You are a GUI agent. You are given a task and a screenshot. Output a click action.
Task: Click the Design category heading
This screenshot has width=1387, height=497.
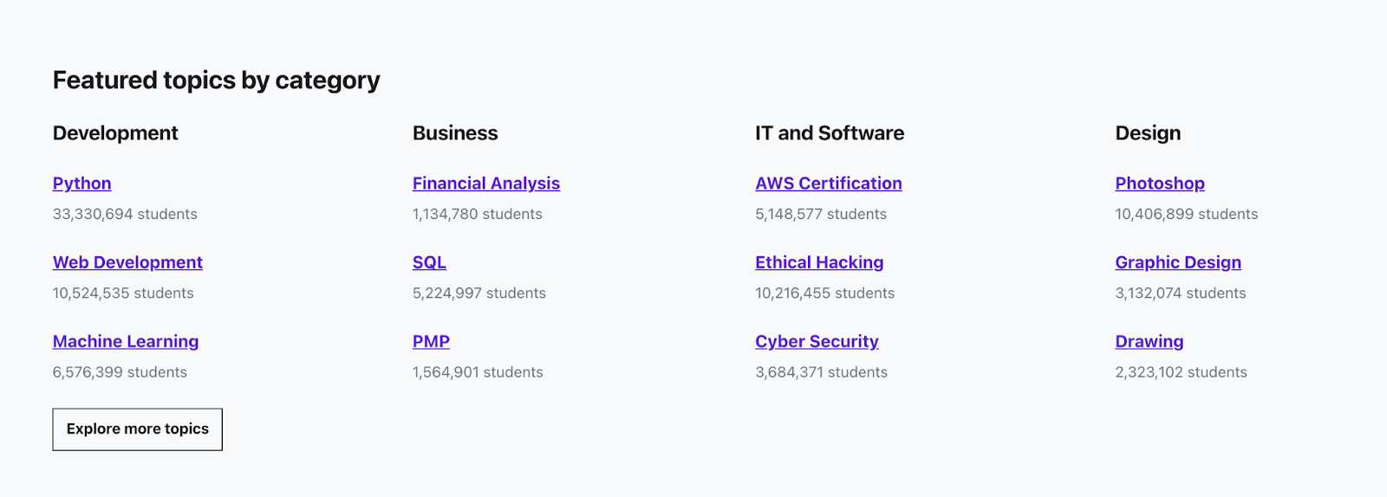tap(1148, 133)
